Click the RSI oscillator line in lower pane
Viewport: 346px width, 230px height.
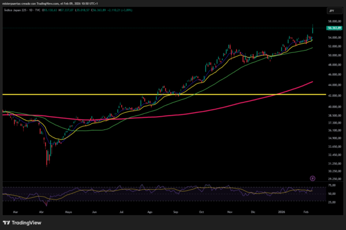click(x=172, y=190)
